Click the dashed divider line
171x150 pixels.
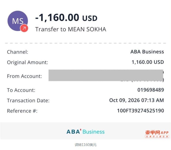coord(85,43)
